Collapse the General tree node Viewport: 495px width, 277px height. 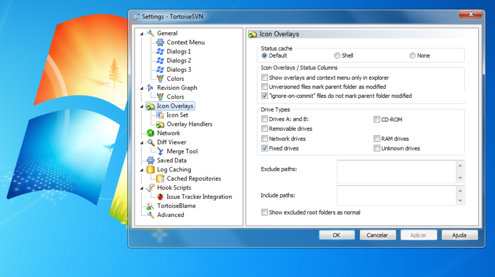click(142, 34)
